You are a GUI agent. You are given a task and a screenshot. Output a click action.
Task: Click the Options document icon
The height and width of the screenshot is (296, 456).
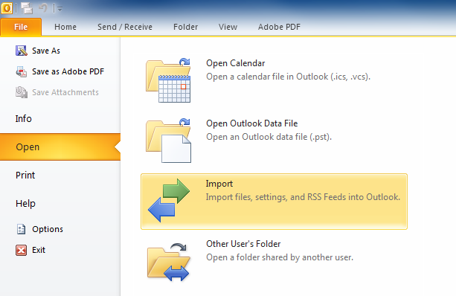click(21, 229)
